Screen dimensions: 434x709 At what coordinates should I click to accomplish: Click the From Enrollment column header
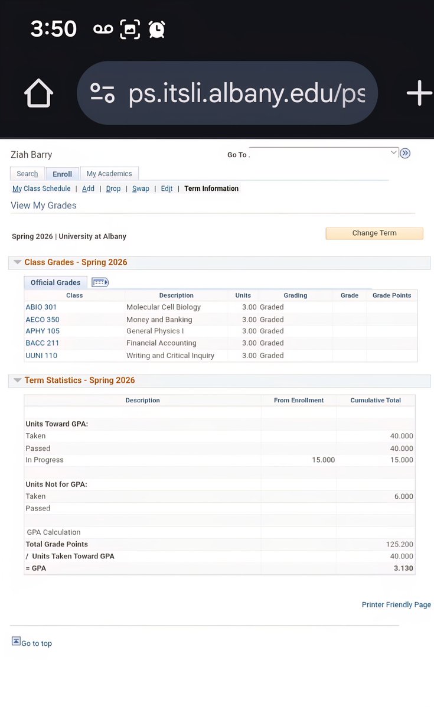(x=299, y=400)
